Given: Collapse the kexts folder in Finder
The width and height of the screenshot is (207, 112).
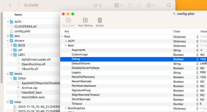Looking at the screenshot, I should click(x=8, y=74).
